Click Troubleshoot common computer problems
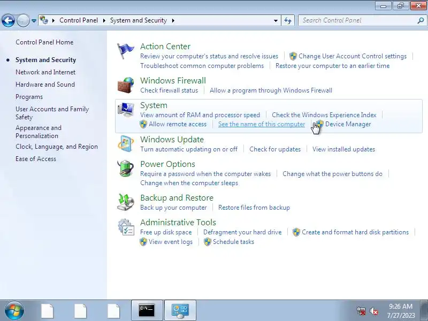This screenshot has height=321, width=428. pyautogui.click(x=202, y=66)
